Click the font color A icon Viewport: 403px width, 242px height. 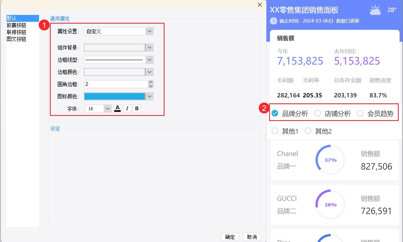pos(117,109)
